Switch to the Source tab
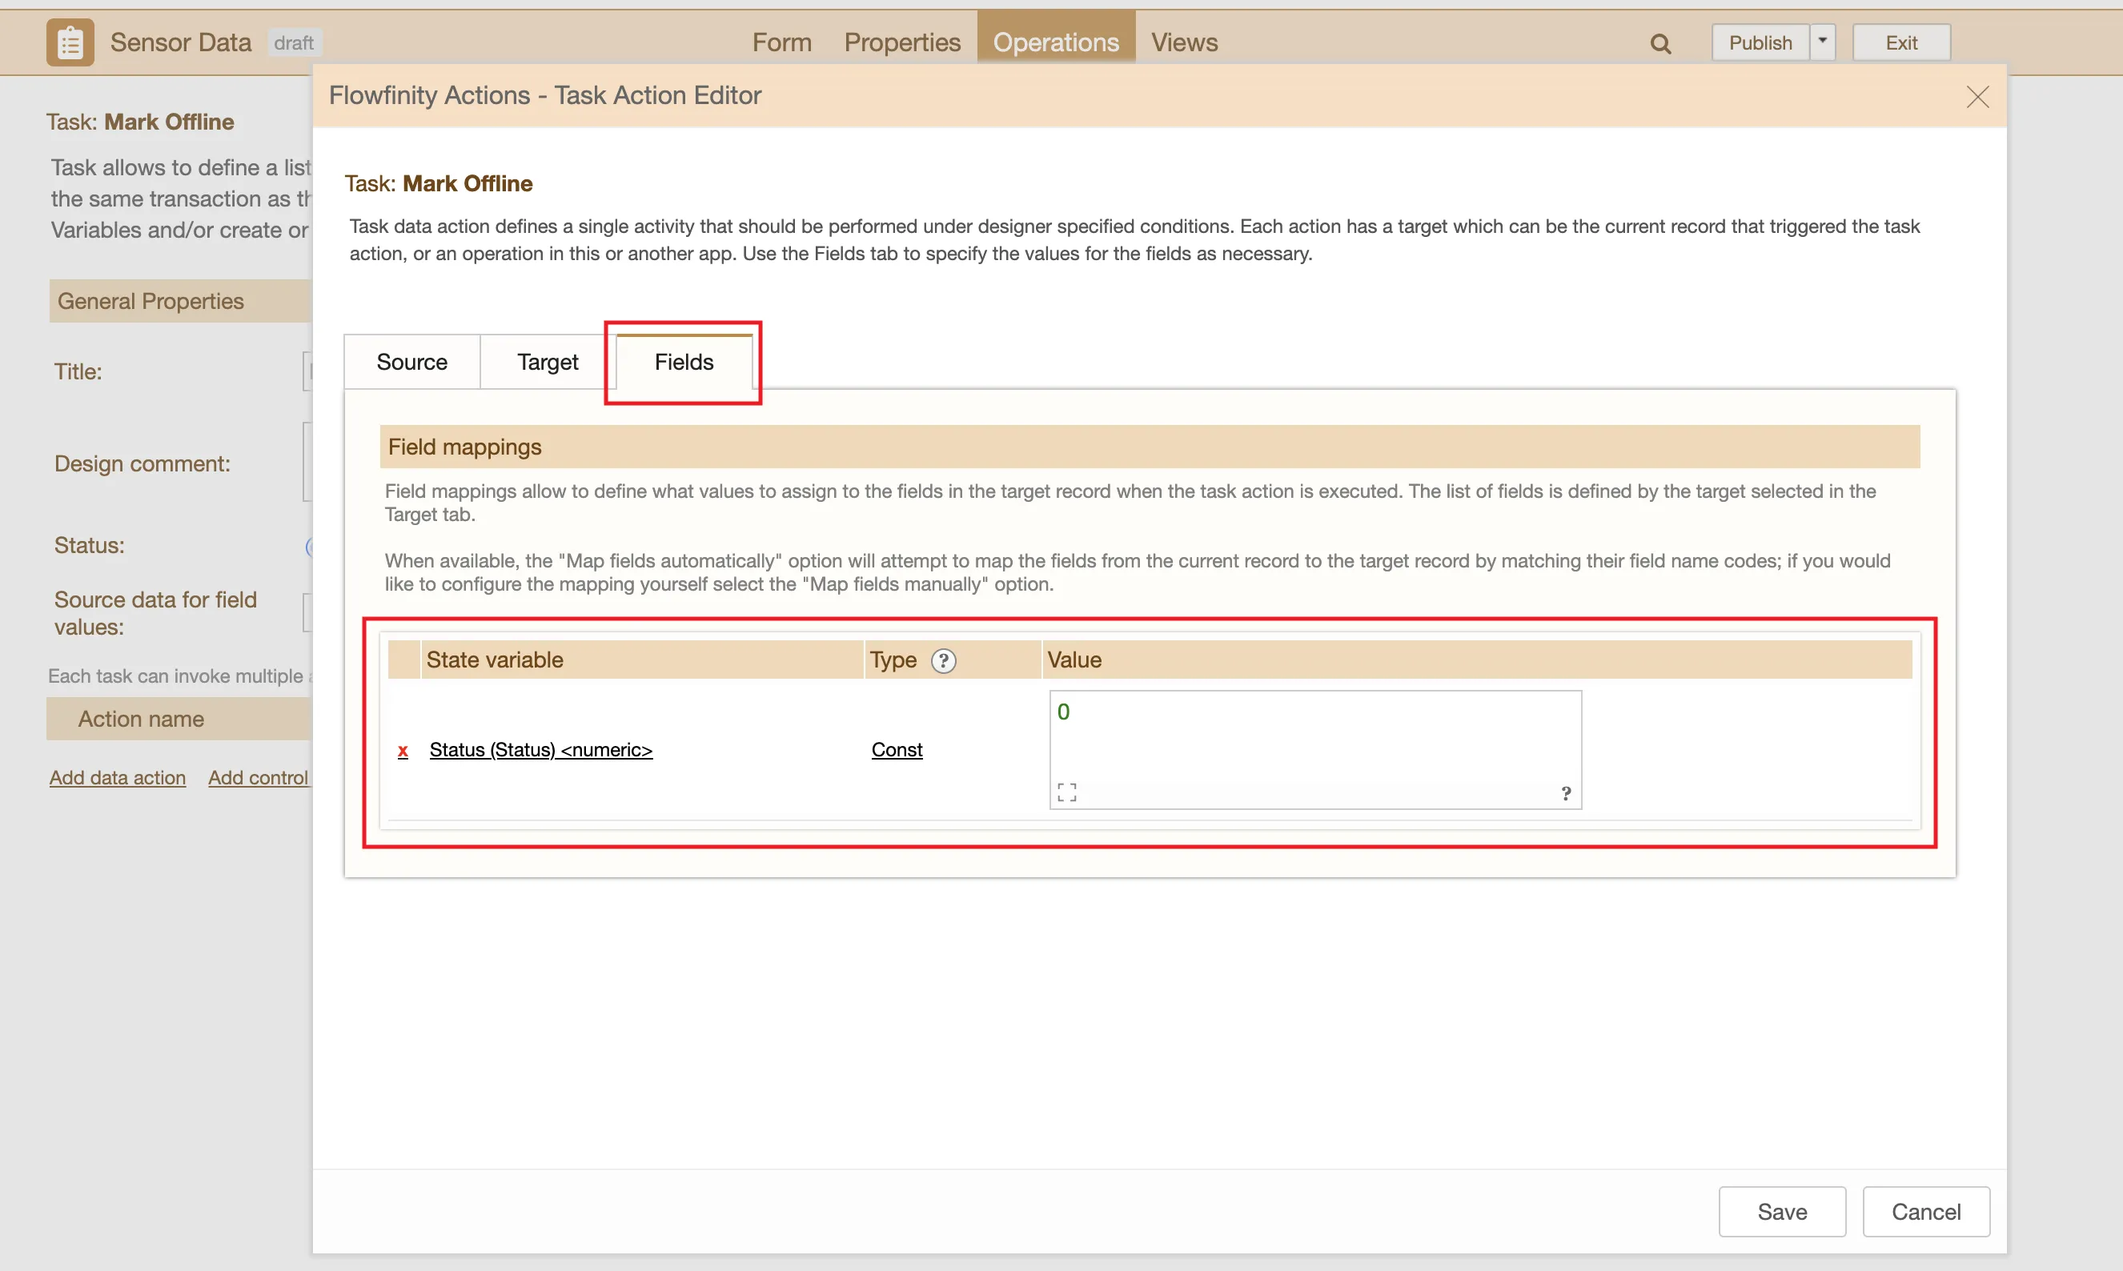Viewport: 2123px width, 1271px height. tap(411, 362)
